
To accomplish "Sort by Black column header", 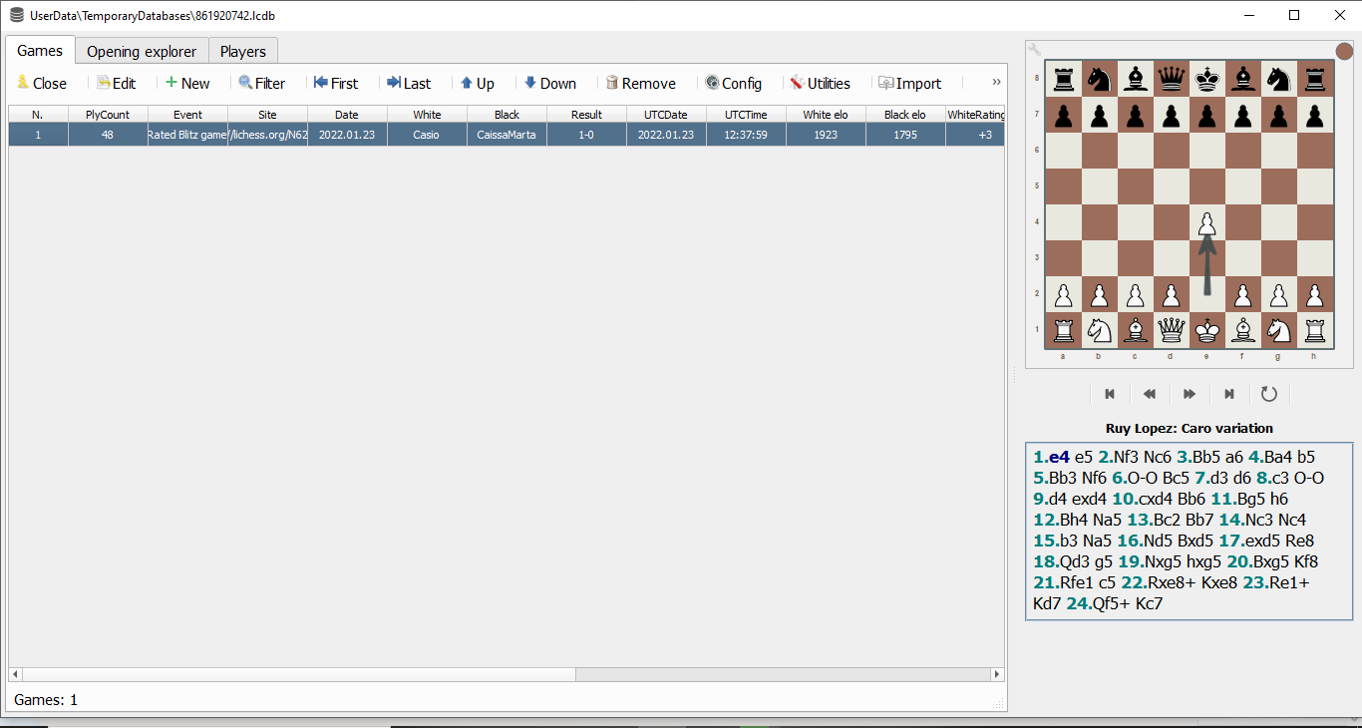I will (507, 115).
